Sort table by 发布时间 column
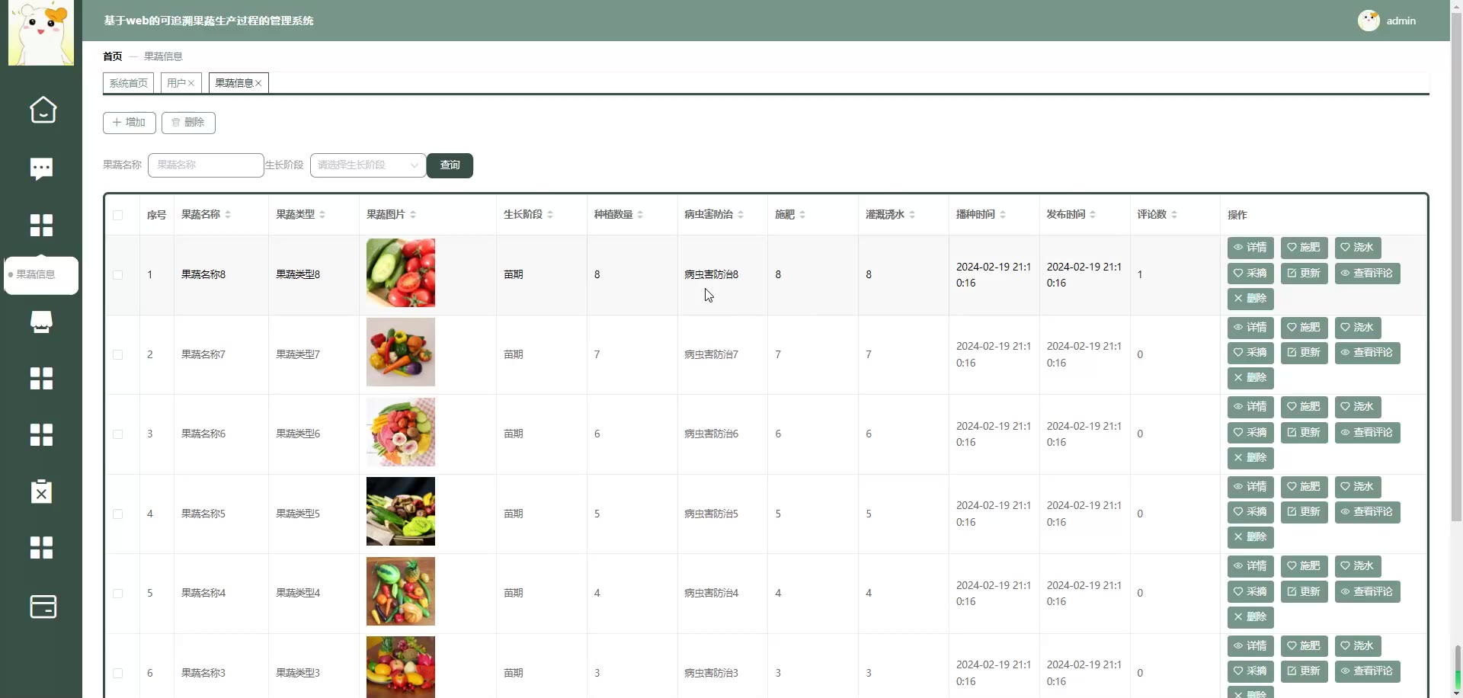The width and height of the screenshot is (1463, 698). click(x=1093, y=215)
